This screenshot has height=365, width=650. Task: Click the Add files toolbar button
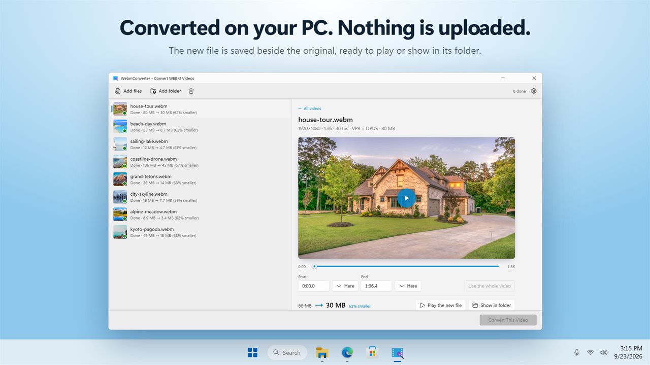tap(128, 91)
